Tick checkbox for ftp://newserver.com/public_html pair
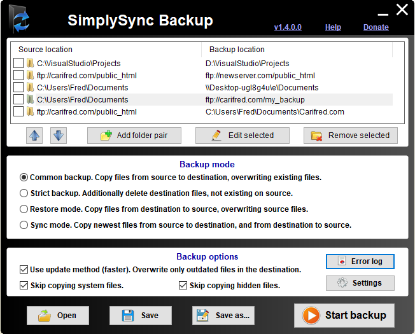 tap(18, 75)
